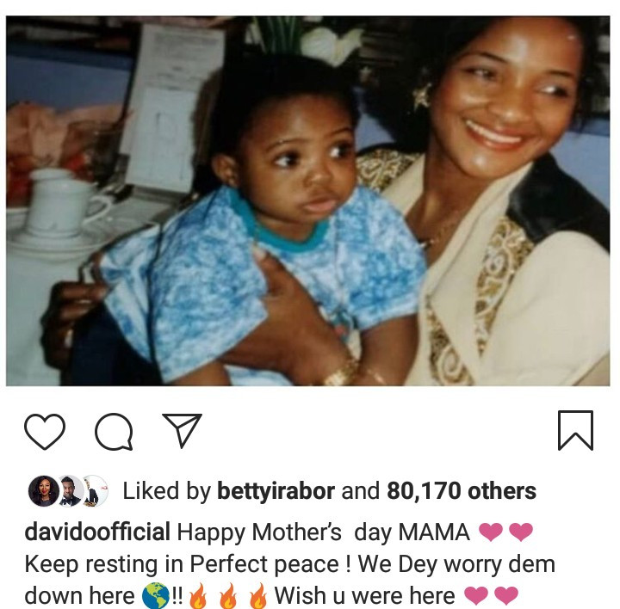This screenshot has height=609, width=620.
Task: Click the first liker's profile avatar
Action: (42, 491)
